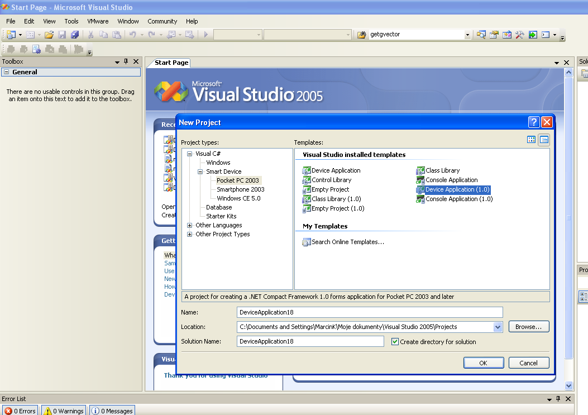Screen dimensions: 588x415
Task: Toggle Create directory for solution checkbox
Action: pyautogui.click(x=395, y=341)
